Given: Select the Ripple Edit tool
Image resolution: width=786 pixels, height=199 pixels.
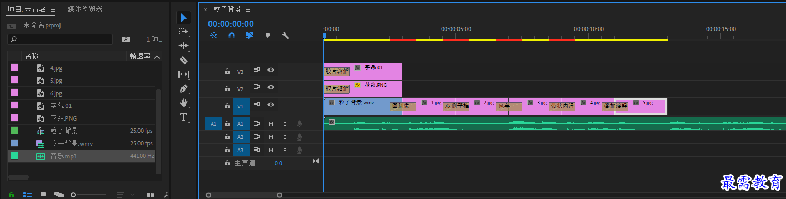Looking at the screenshot, I should [183, 46].
